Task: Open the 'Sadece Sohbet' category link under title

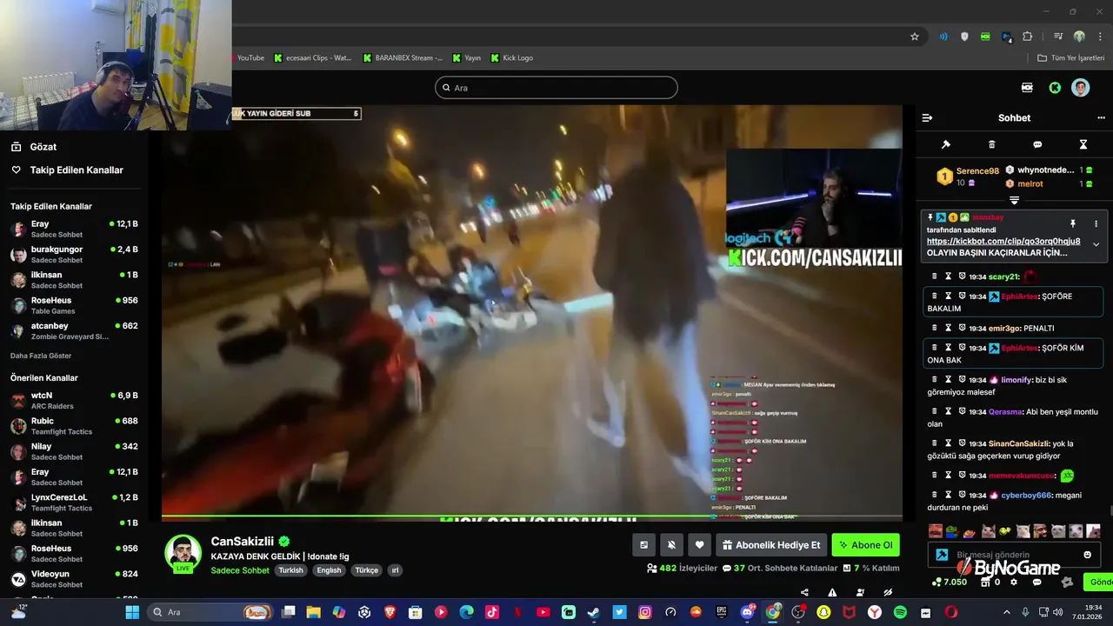Action: coord(240,570)
